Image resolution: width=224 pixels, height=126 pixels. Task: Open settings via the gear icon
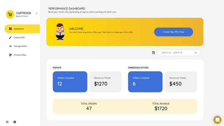click(x=15, y=122)
